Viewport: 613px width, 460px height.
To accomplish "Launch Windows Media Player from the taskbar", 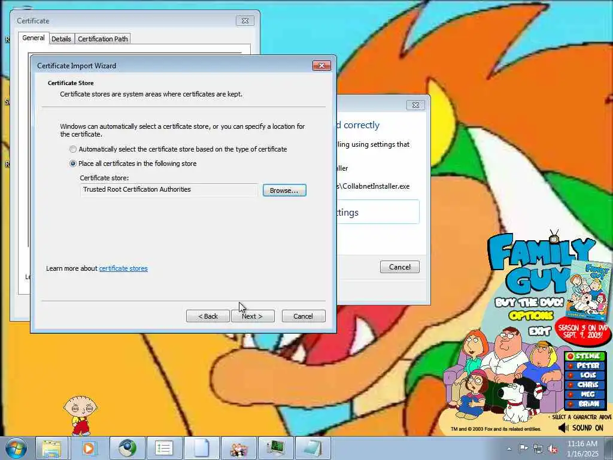I will (89, 448).
